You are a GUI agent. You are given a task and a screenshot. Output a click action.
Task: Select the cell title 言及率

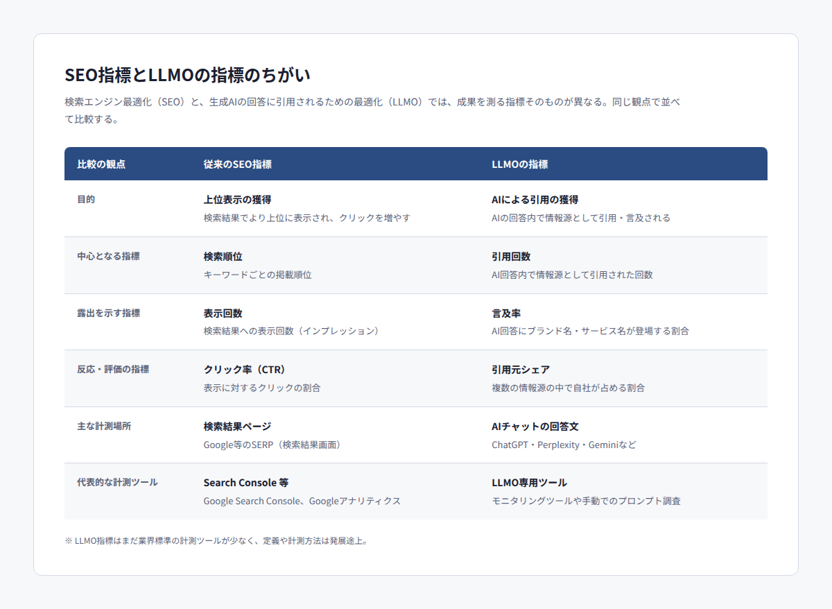click(x=506, y=314)
